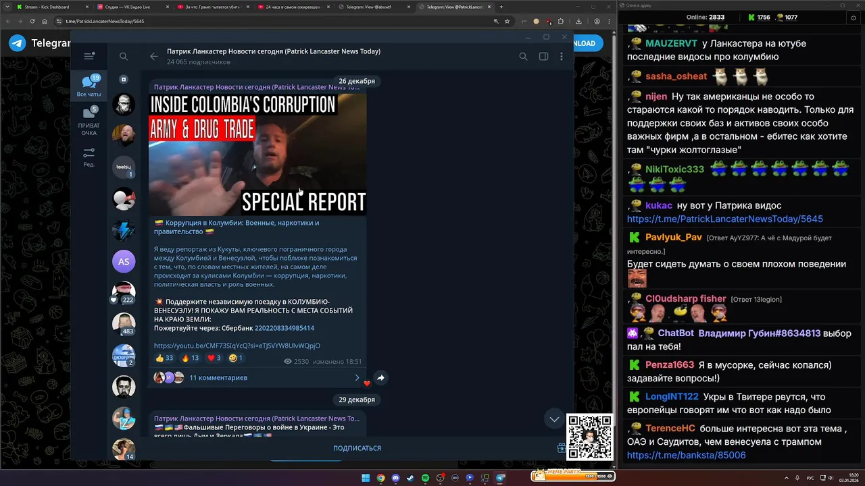
Task: Open OBS Studio from the taskbar
Action: (440, 478)
